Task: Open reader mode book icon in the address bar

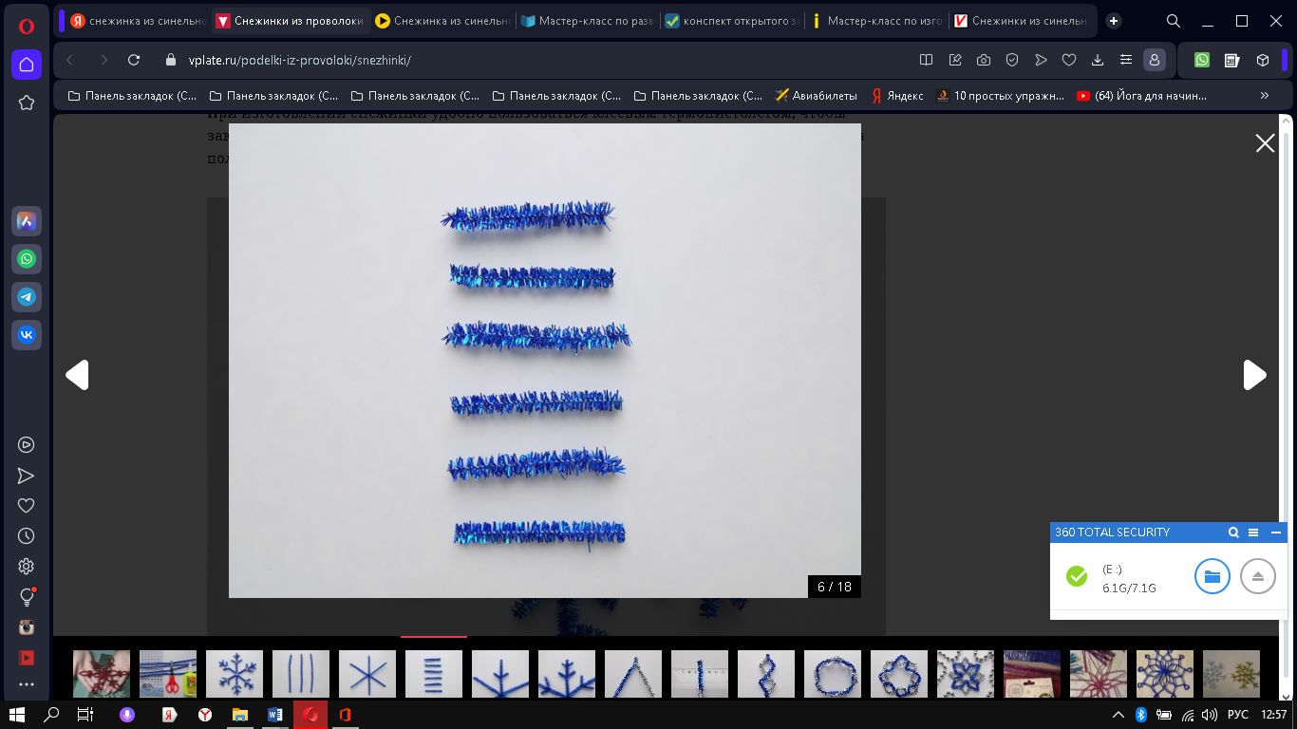Action: (x=927, y=60)
